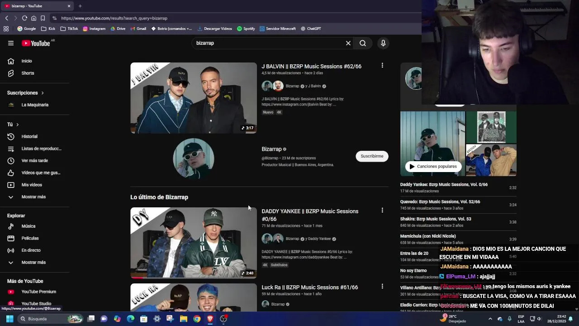Open the Servidor Minecraft bookmark

coord(278,29)
